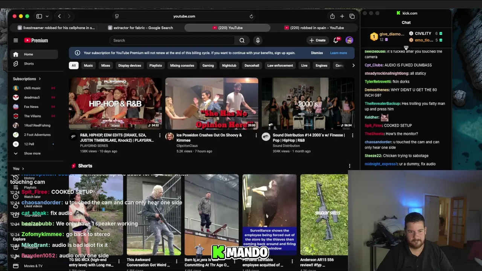Click Sound Distribution channel avatar
The image size is (482, 271).
(266, 137)
